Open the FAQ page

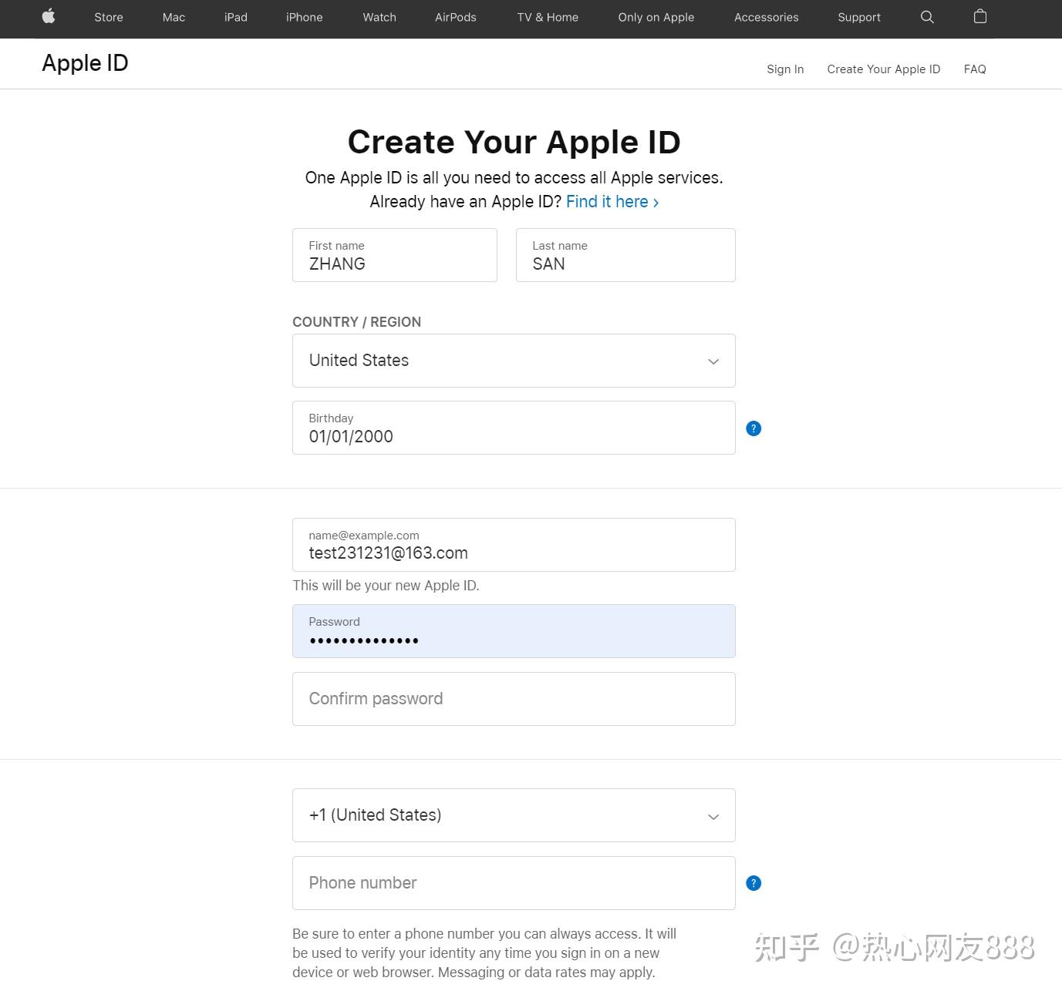coord(974,69)
